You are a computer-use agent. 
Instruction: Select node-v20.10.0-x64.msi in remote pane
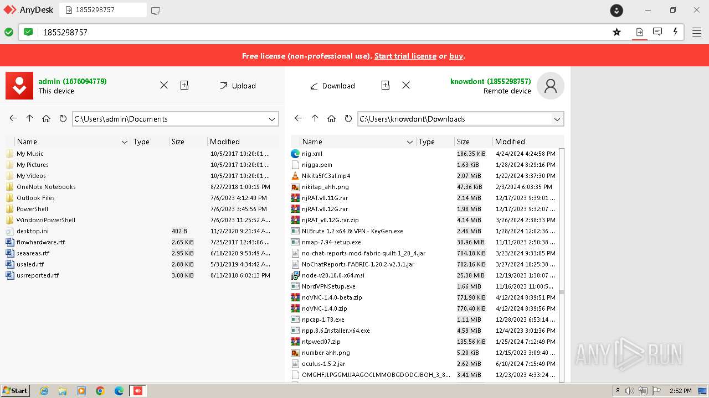(x=333, y=275)
